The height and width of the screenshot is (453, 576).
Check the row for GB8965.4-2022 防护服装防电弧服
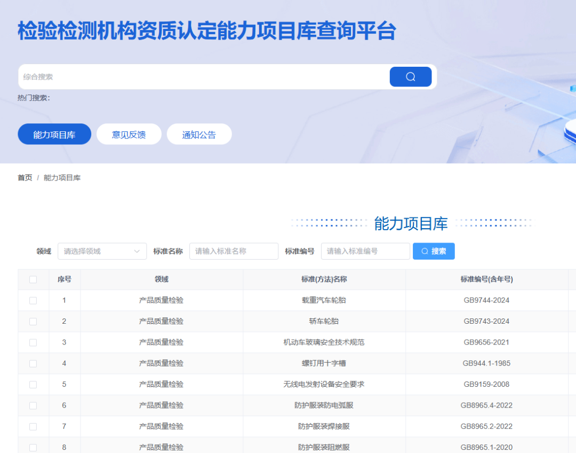(33, 405)
